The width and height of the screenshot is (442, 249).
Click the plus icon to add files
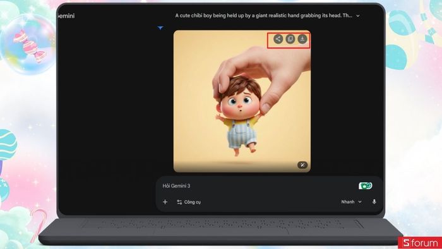click(x=165, y=202)
